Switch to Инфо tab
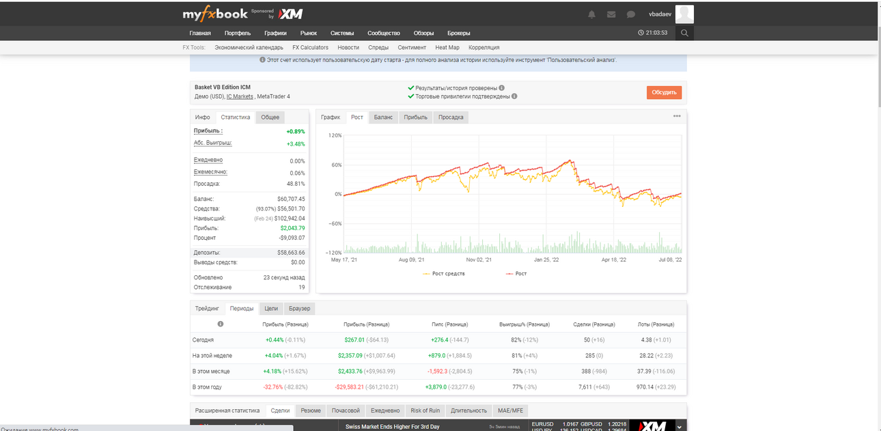Image resolution: width=881 pixels, height=431 pixels. click(203, 117)
